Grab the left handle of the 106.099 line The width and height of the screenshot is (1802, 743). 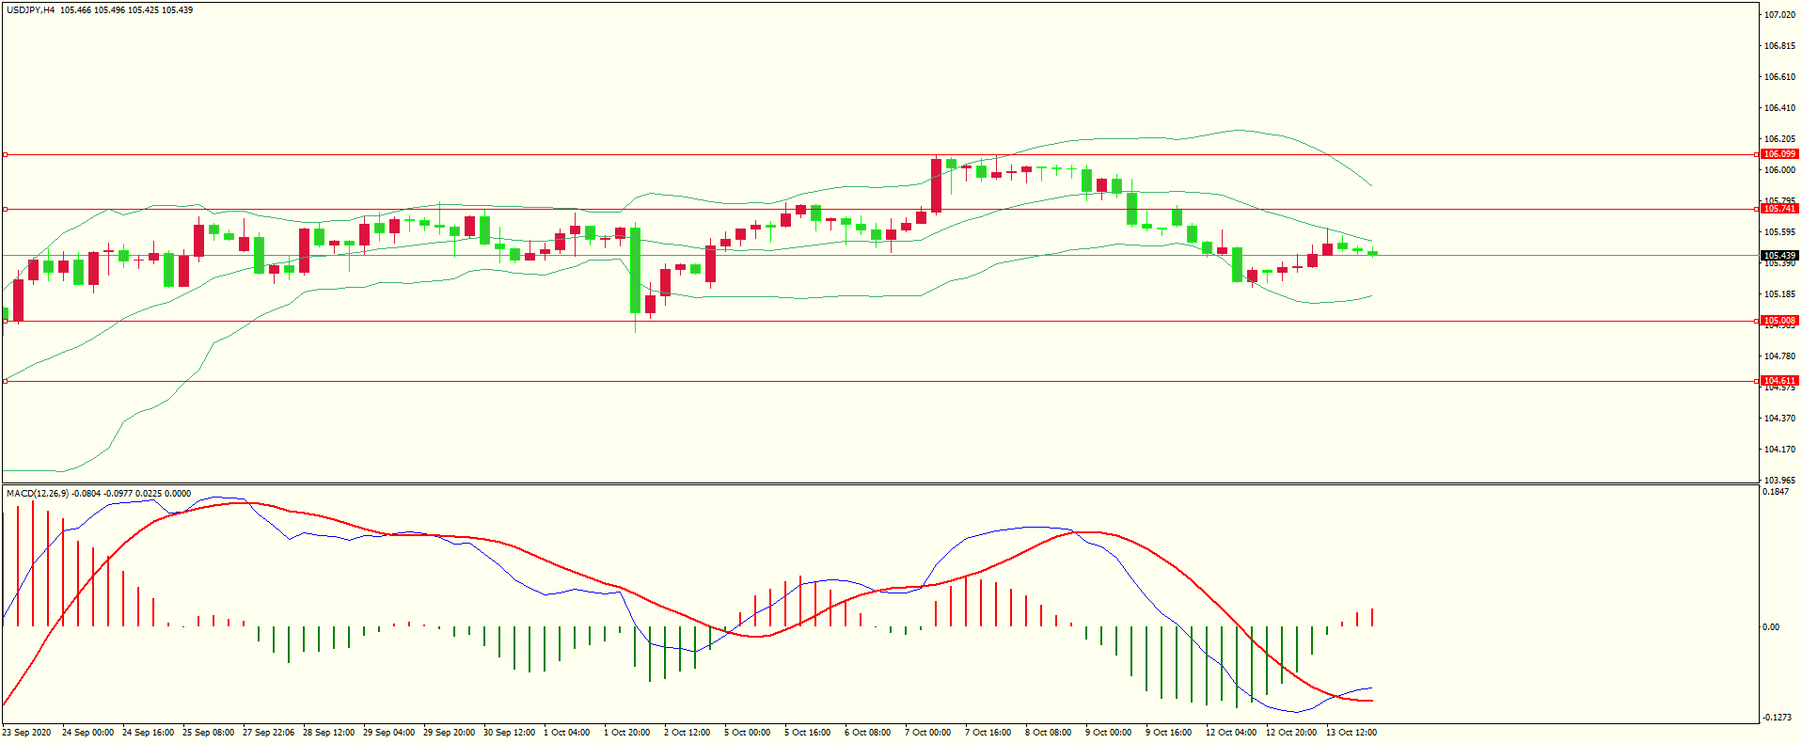[6, 154]
